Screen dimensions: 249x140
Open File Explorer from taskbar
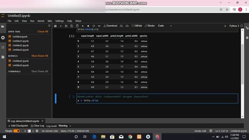click(x=103, y=136)
